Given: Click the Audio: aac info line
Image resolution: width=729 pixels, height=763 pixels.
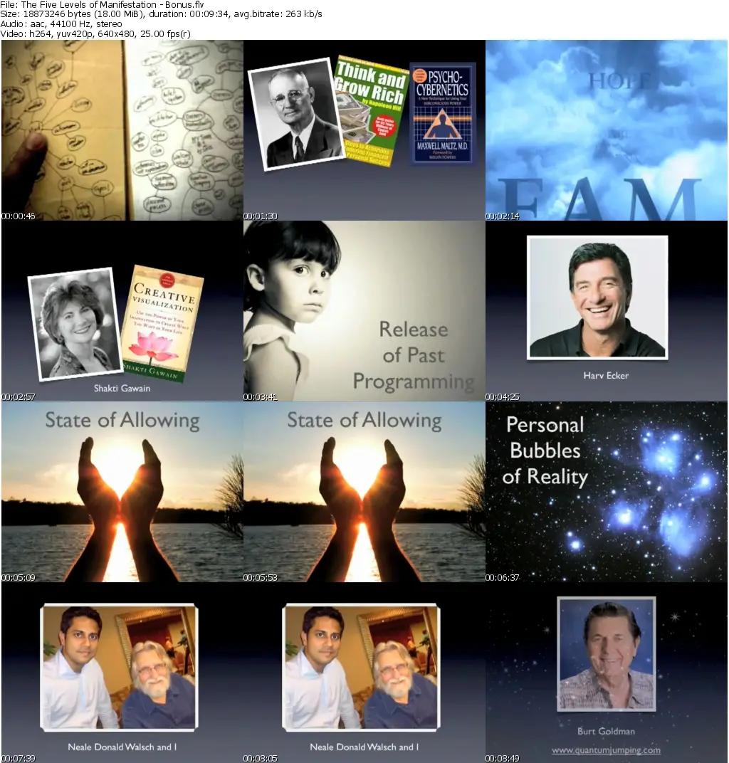Looking at the screenshot, I should tap(61, 24).
